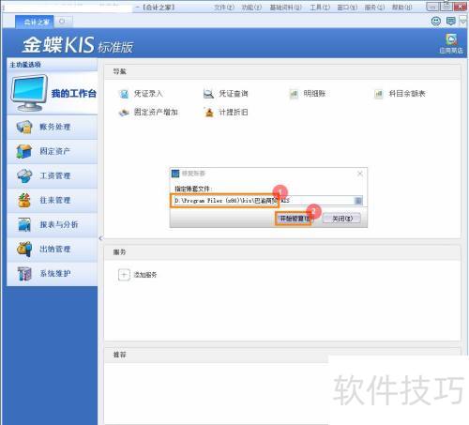This screenshot has height=425, width=469.
Task: Open 账务处理 module in sidebar
Action: tap(53, 127)
